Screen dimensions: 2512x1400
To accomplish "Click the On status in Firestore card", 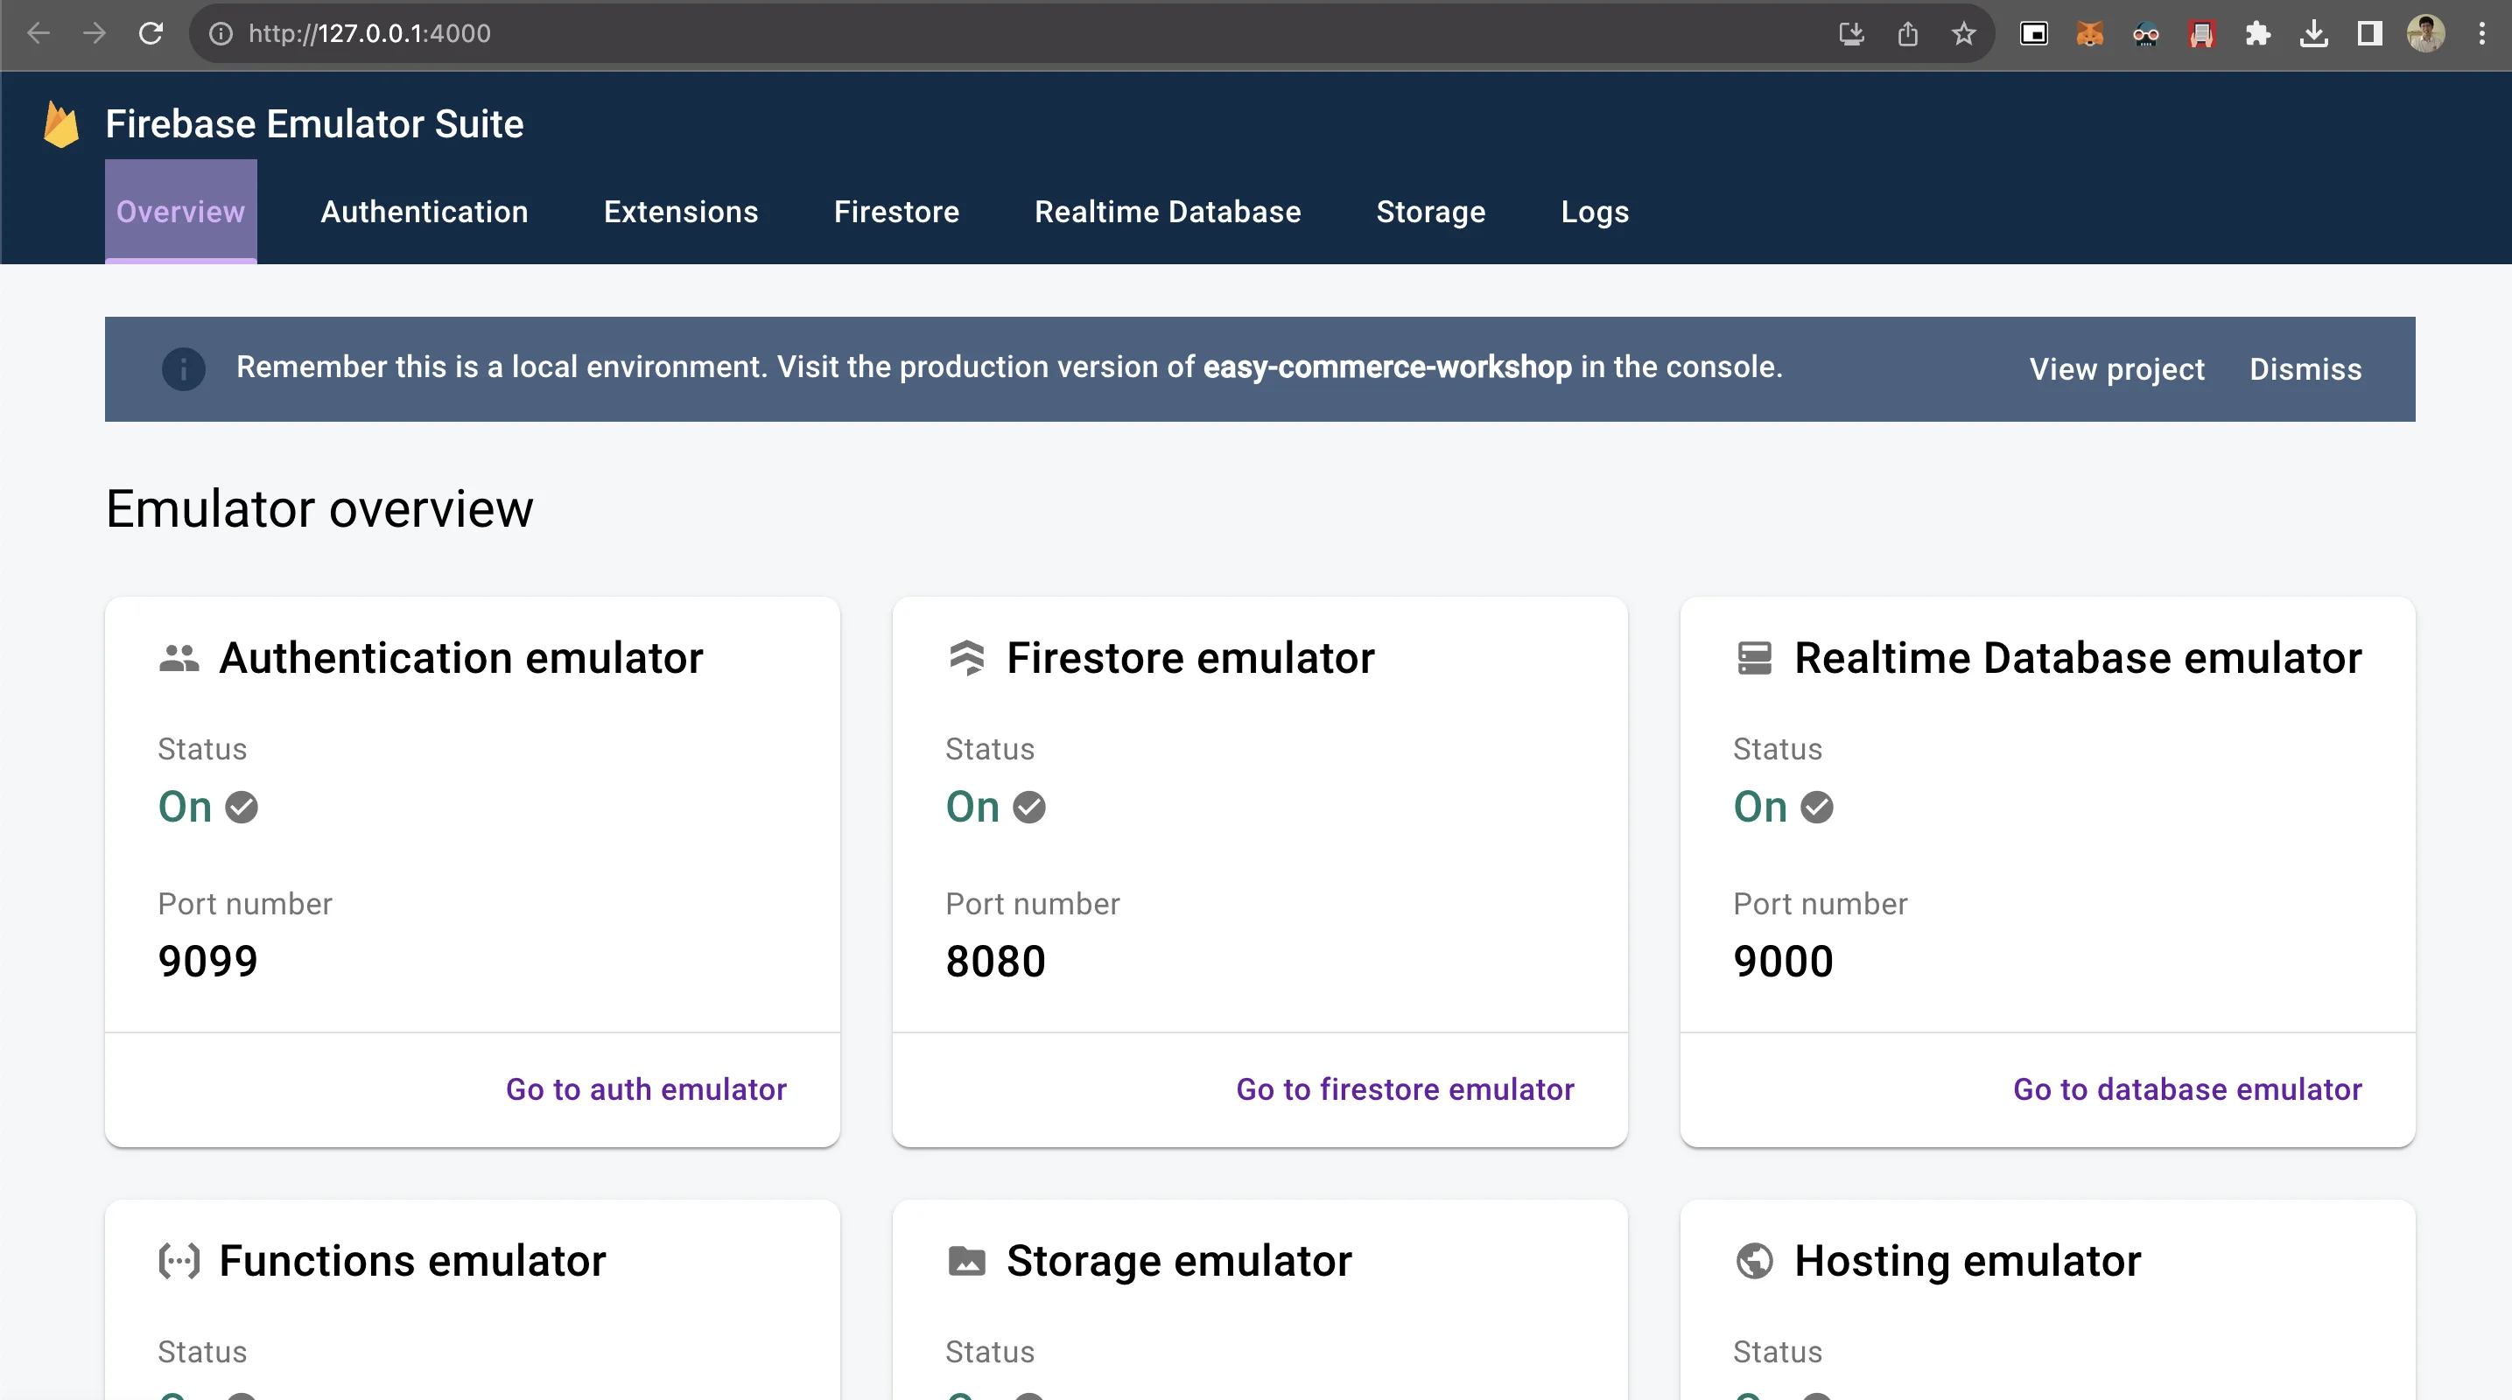I will (973, 808).
